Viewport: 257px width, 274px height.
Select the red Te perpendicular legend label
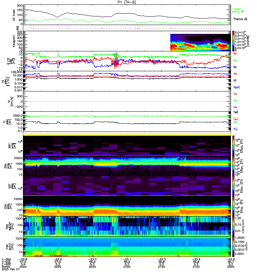click(236, 119)
